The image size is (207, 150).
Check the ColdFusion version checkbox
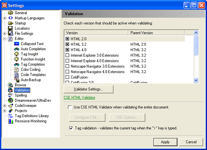pos(67,77)
